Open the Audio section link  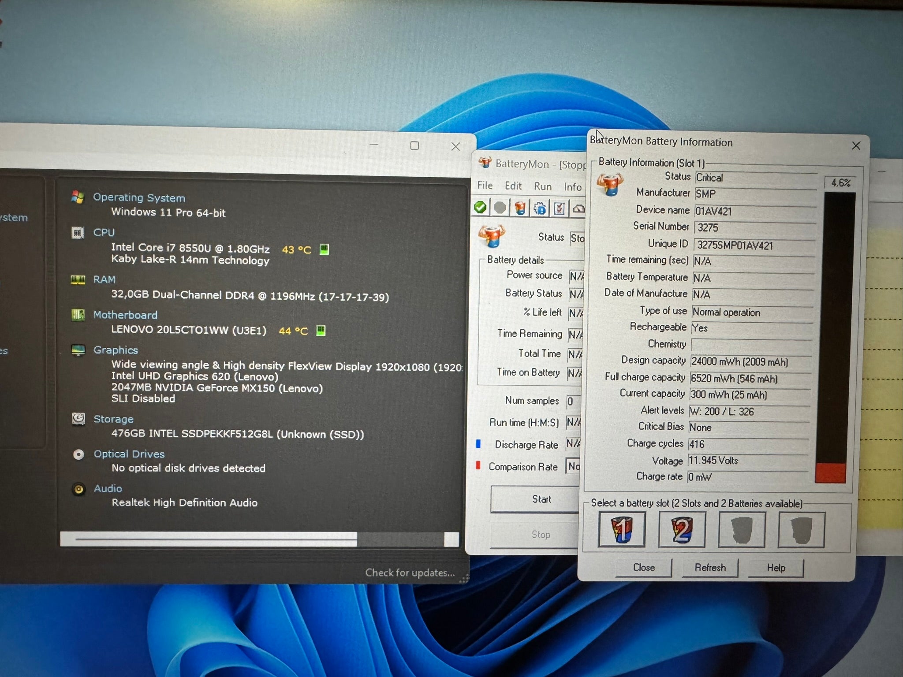click(x=108, y=488)
